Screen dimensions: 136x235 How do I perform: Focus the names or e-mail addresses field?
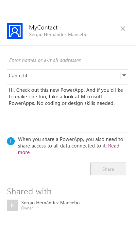[x=67, y=60]
